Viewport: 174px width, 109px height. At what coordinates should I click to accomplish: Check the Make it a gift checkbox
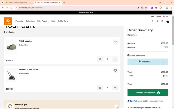point(116,106)
